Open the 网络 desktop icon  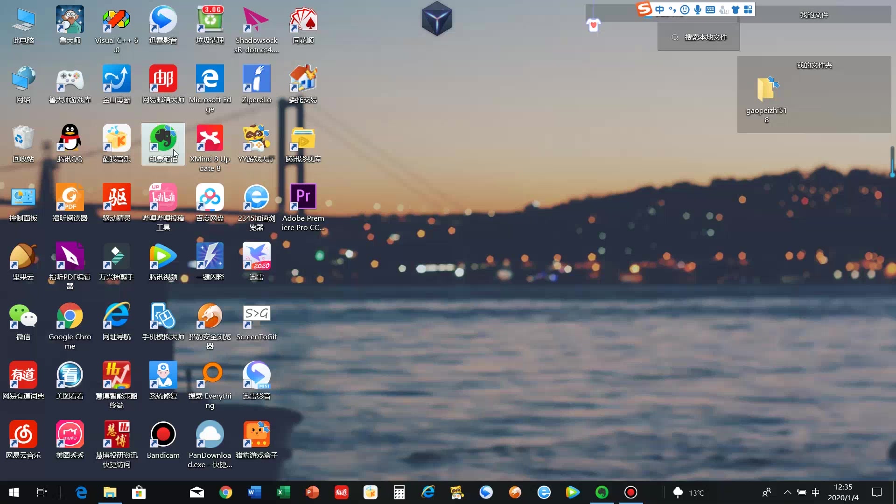23,84
